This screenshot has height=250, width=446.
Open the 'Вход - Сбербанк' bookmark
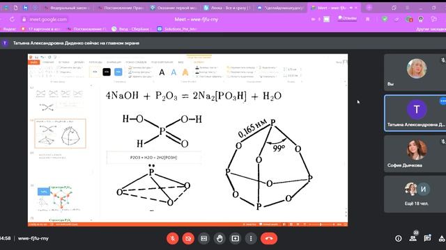tap(132, 29)
